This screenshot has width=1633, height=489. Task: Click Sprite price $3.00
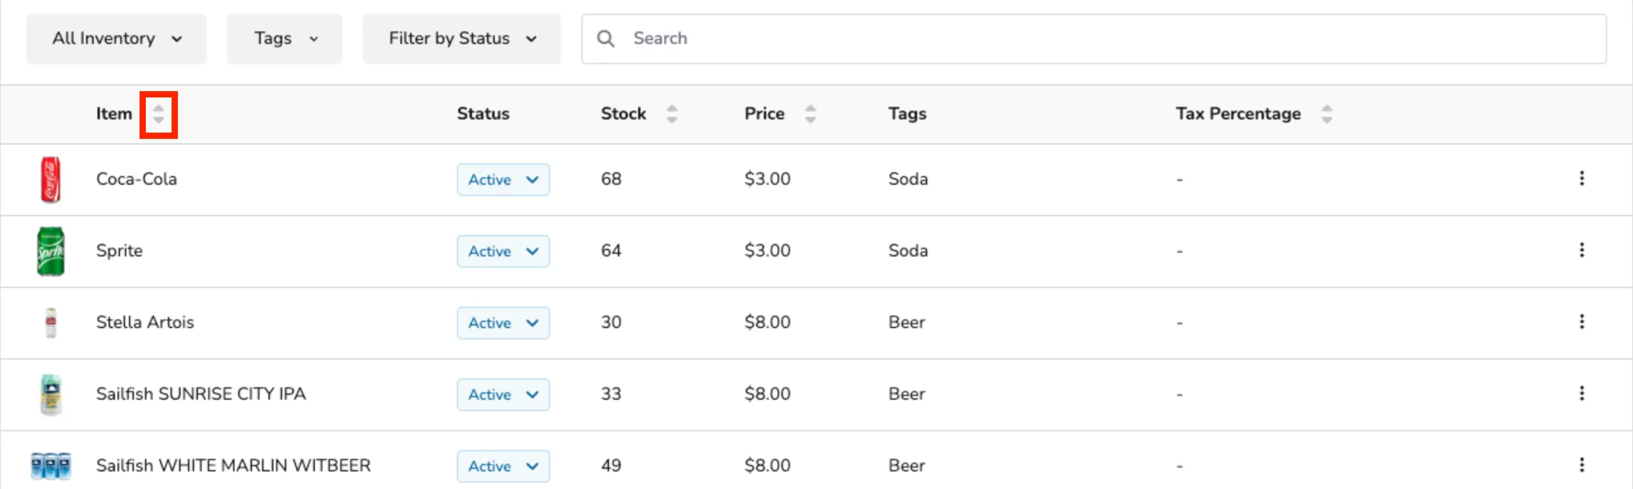(767, 251)
